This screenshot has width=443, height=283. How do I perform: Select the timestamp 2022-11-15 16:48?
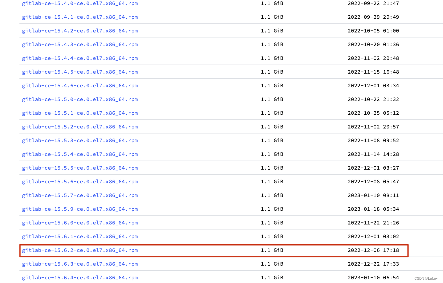(373, 72)
